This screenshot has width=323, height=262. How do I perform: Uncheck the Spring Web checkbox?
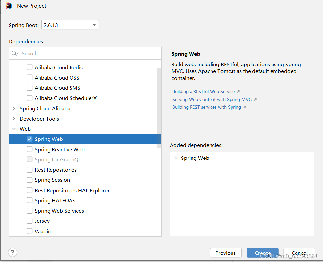coord(30,139)
